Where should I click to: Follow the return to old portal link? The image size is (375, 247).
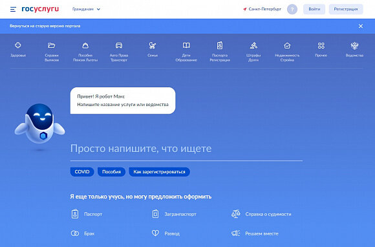coord(45,26)
